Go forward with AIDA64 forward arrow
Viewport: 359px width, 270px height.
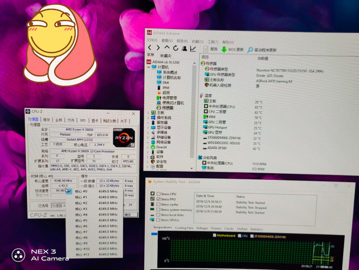pyautogui.click(x=158, y=48)
